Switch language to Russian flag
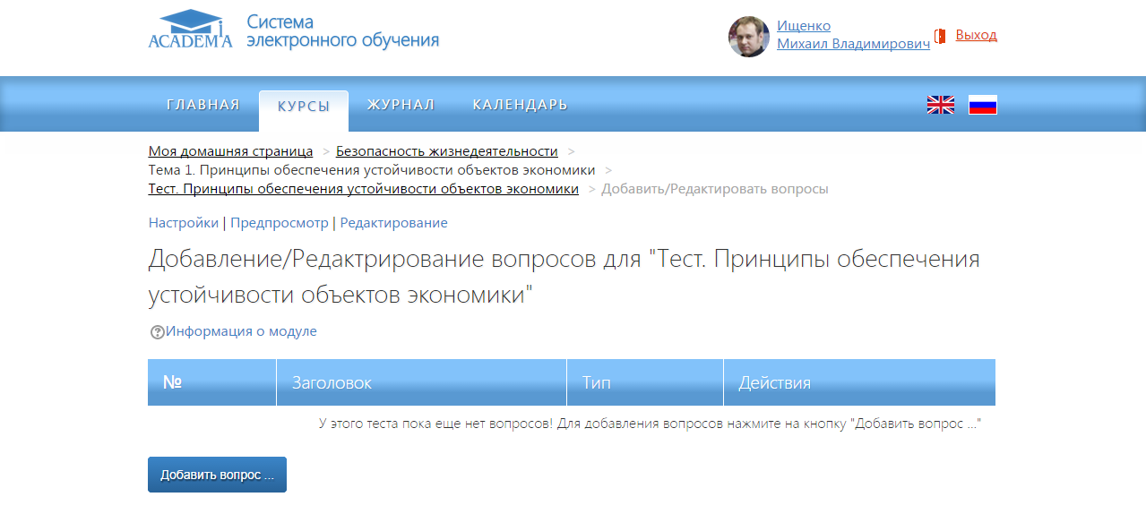 tap(982, 106)
